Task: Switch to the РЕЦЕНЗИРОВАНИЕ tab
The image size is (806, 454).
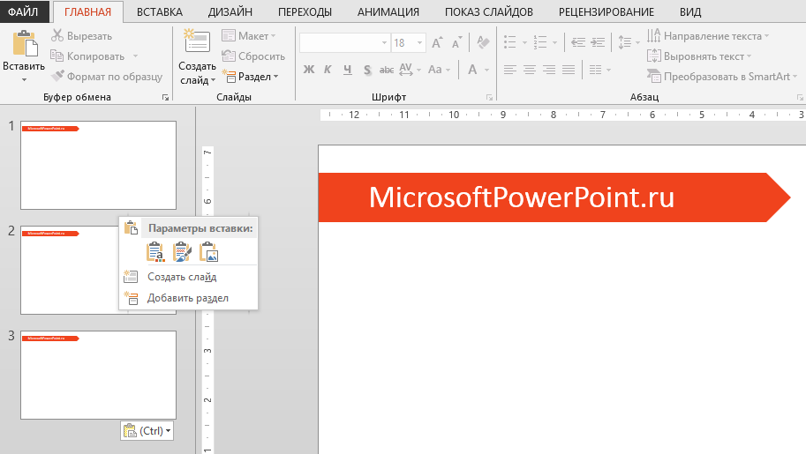Action: (606, 11)
